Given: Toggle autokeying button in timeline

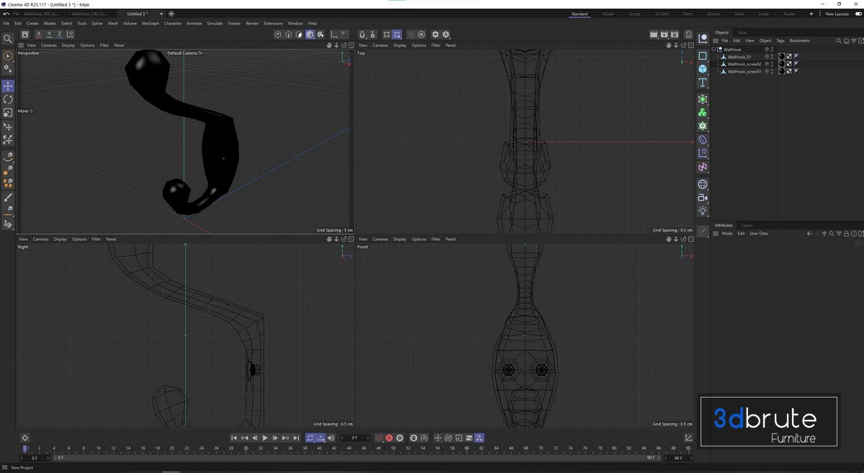Looking at the screenshot, I should [x=390, y=438].
